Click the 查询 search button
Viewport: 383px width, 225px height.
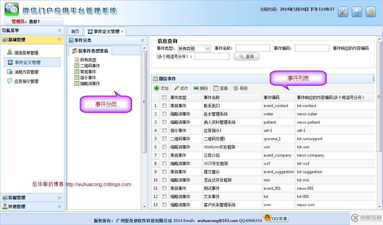[x=247, y=56]
